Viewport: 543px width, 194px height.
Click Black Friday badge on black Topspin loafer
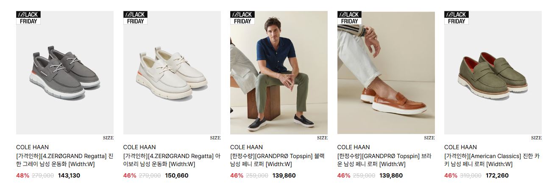(242, 18)
